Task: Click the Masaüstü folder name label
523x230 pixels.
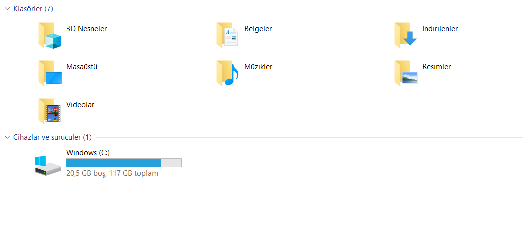Action: click(82, 67)
